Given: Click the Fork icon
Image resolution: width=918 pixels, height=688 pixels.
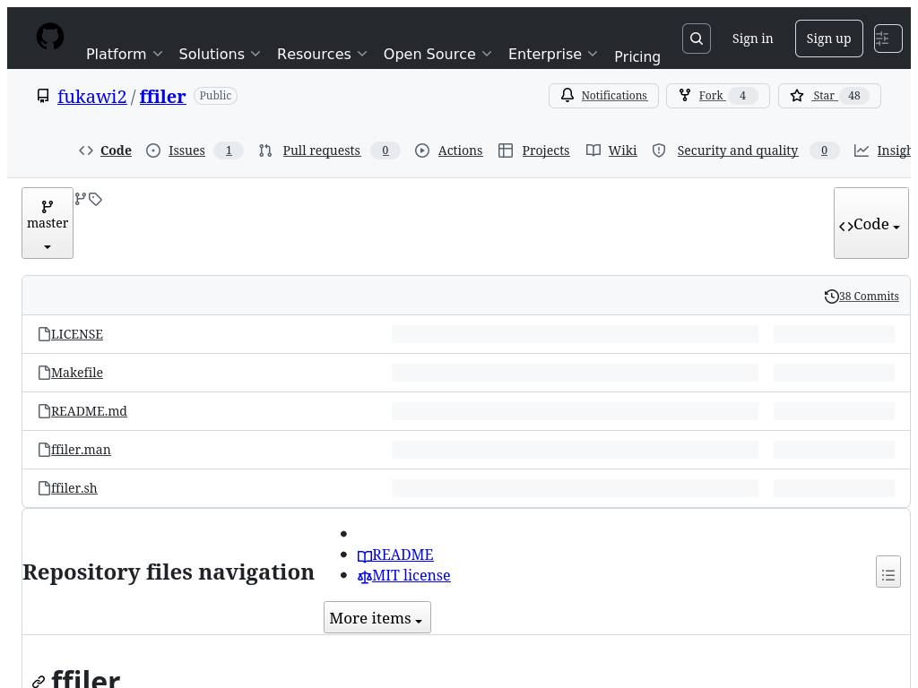Looking at the screenshot, I should (684, 95).
